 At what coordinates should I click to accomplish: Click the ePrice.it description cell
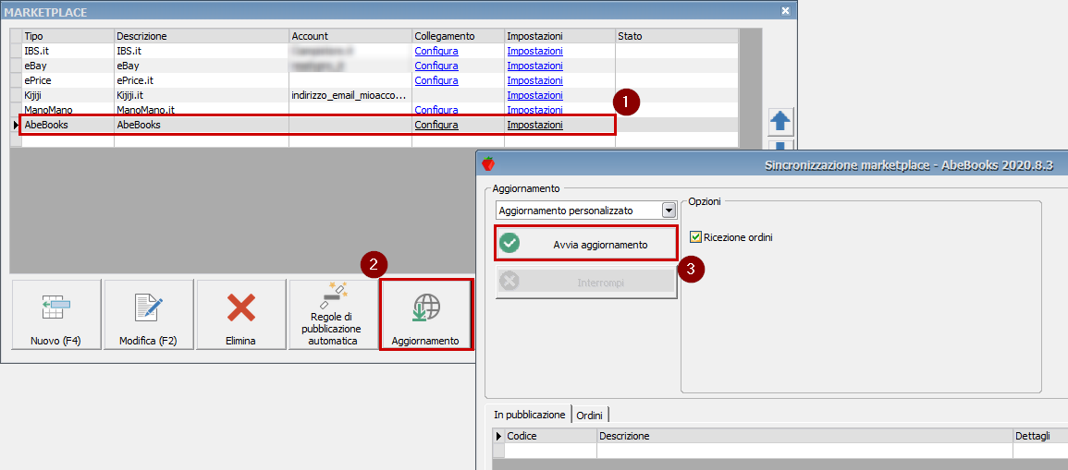pos(202,80)
